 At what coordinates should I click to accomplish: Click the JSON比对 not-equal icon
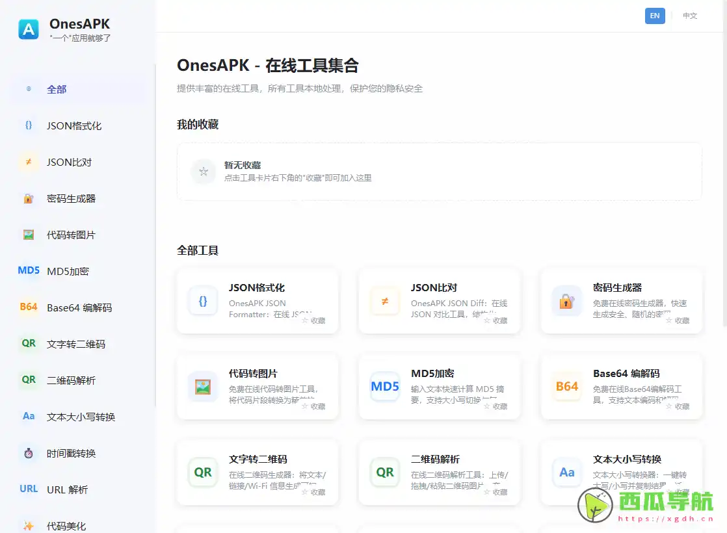coord(28,162)
